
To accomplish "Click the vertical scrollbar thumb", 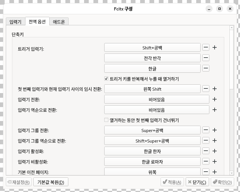I will click(232, 59).
